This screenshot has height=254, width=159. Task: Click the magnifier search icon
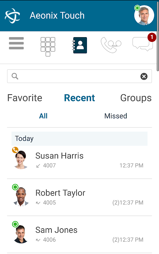point(15,76)
